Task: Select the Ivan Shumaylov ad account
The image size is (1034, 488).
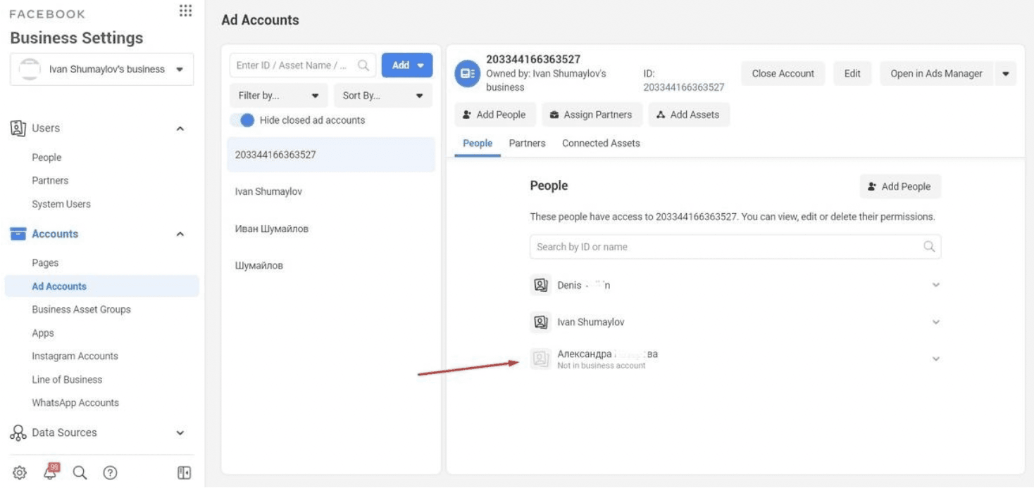Action: pyautogui.click(x=331, y=191)
